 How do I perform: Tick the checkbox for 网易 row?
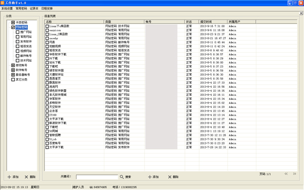[47, 42]
